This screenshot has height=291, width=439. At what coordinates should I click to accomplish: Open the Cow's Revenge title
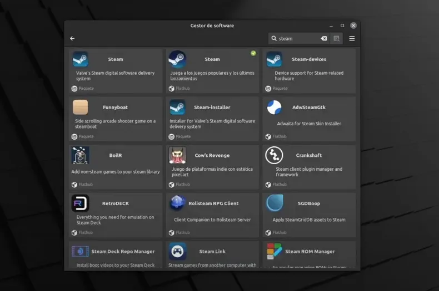[x=212, y=155]
